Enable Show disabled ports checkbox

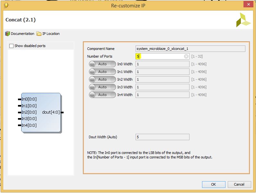click(x=12, y=46)
